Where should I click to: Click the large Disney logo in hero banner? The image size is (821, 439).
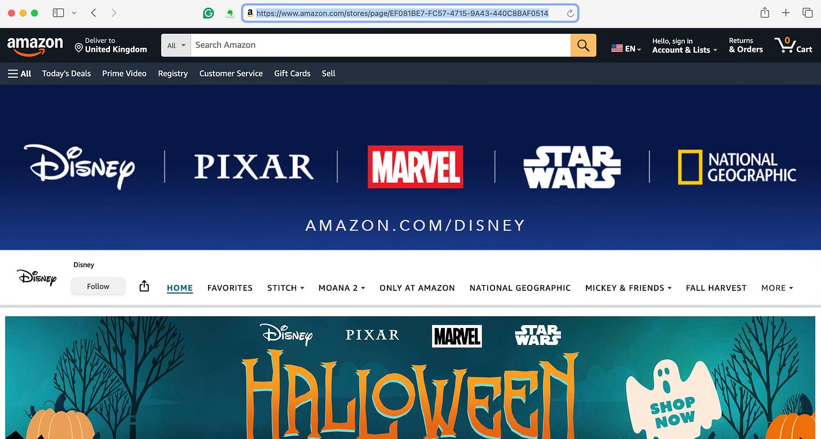pos(79,167)
